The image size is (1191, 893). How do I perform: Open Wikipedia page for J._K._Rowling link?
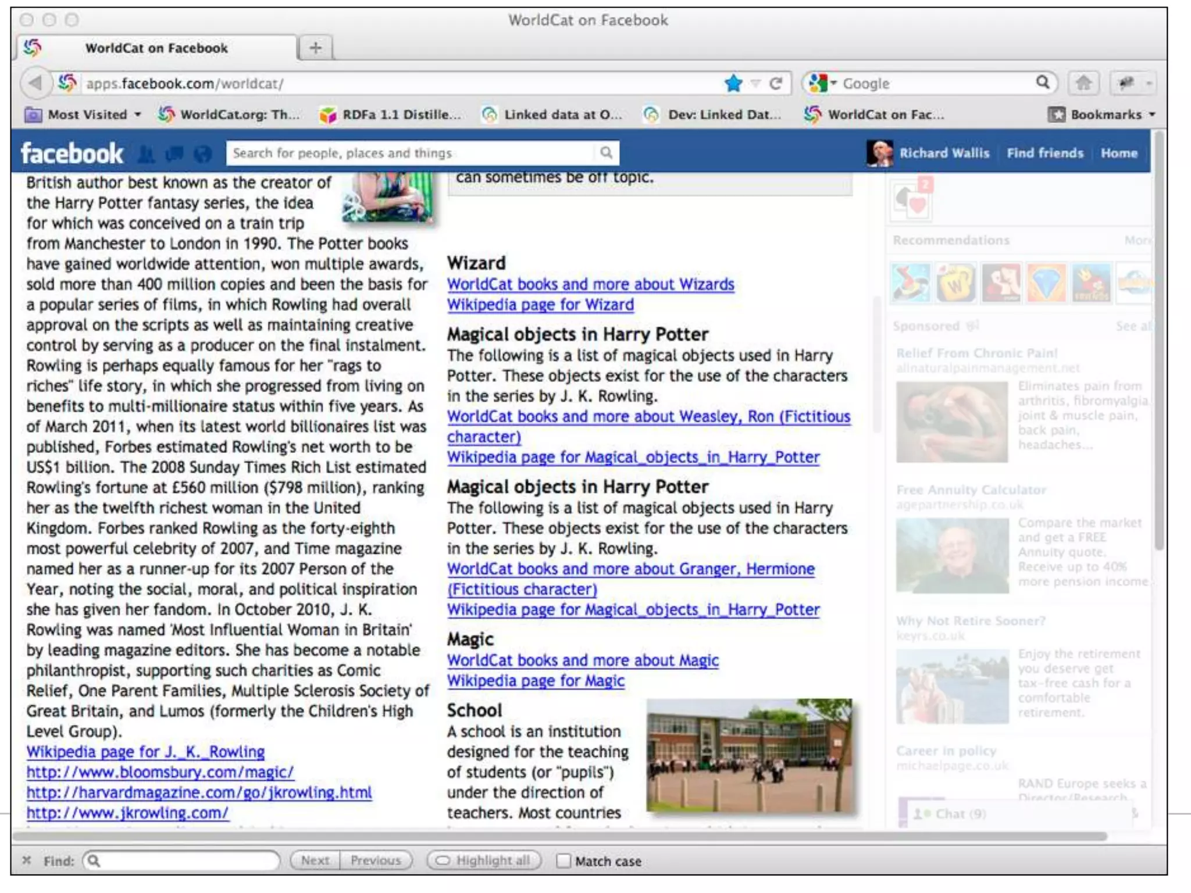point(145,752)
